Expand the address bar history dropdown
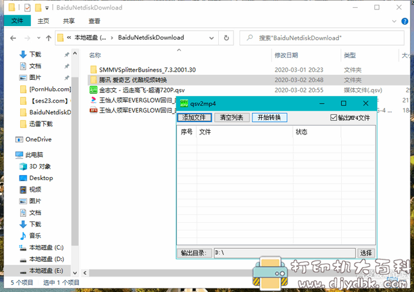Image resolution: width=414 pixels, height=292 pixels. 212,38
